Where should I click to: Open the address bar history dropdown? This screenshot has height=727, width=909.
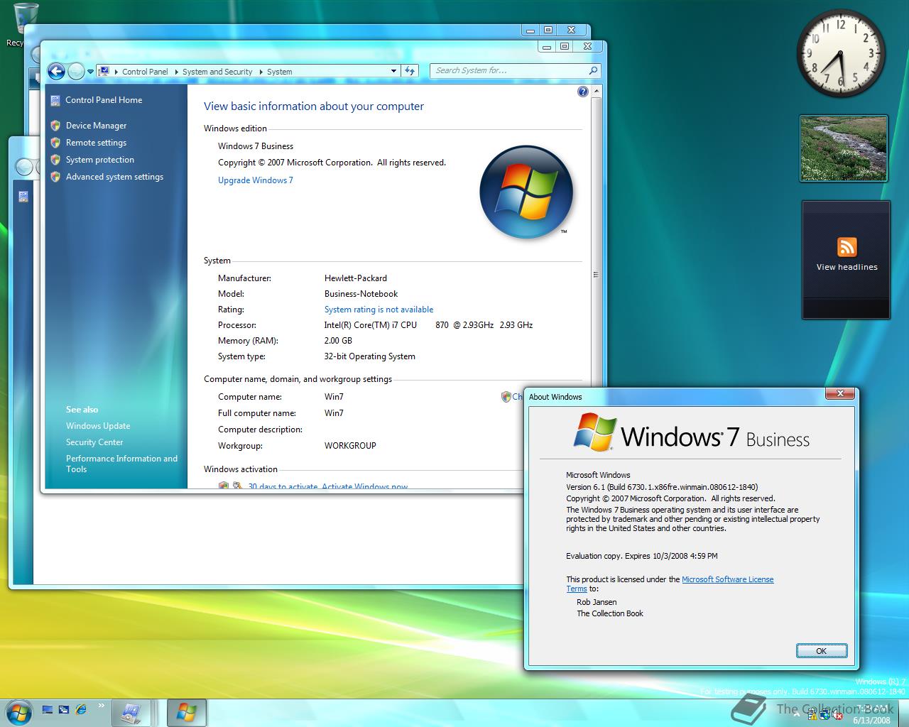pyautogui.click(x=393, y=71)
